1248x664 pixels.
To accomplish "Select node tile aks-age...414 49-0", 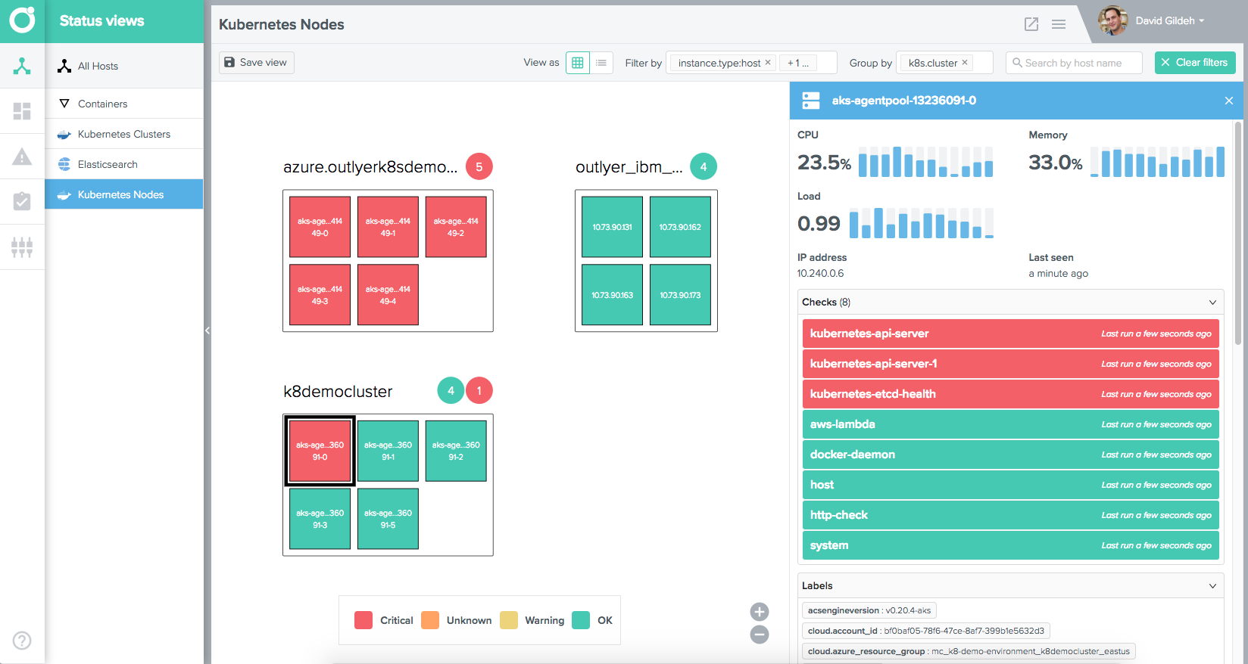I will pos(320,227).
